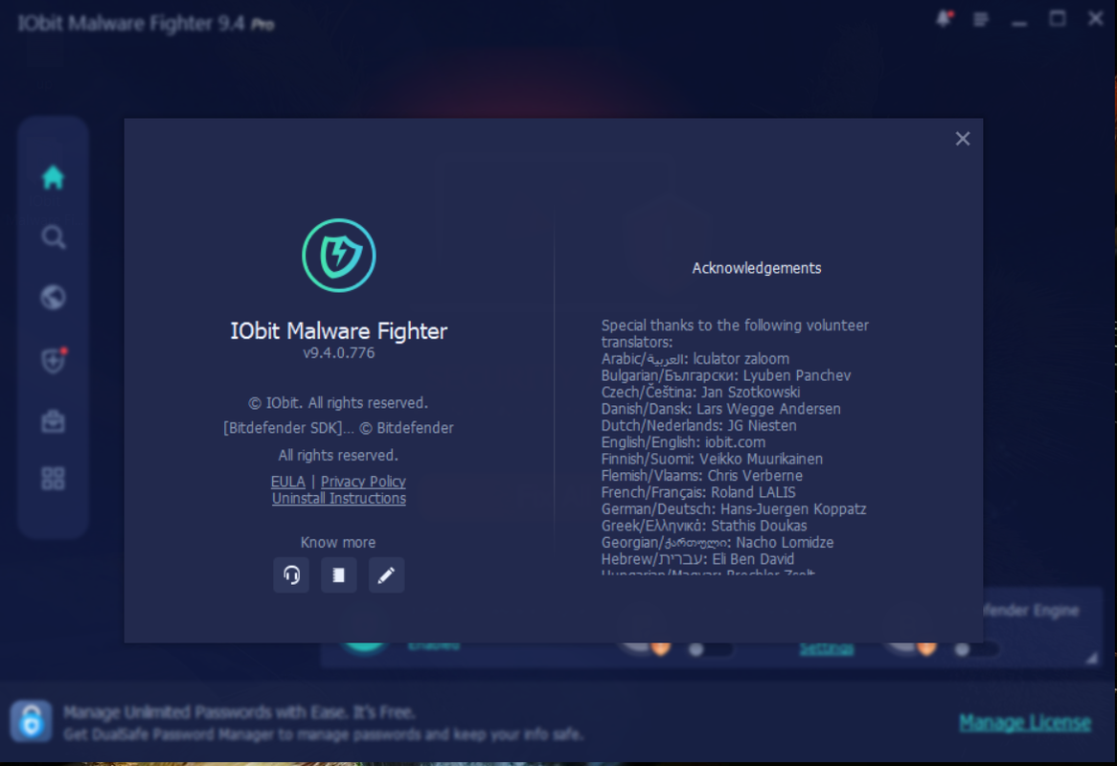Click the Danish translator Lars Wegge Andersen line

point(721,409)
